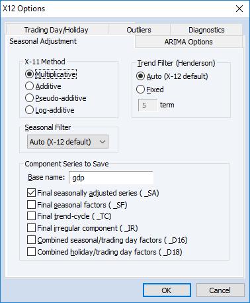Expand the Seasonal Filter dropdown
Image resolution: width=250 pixels, height=303 pixels.
[x=67, y=142]
